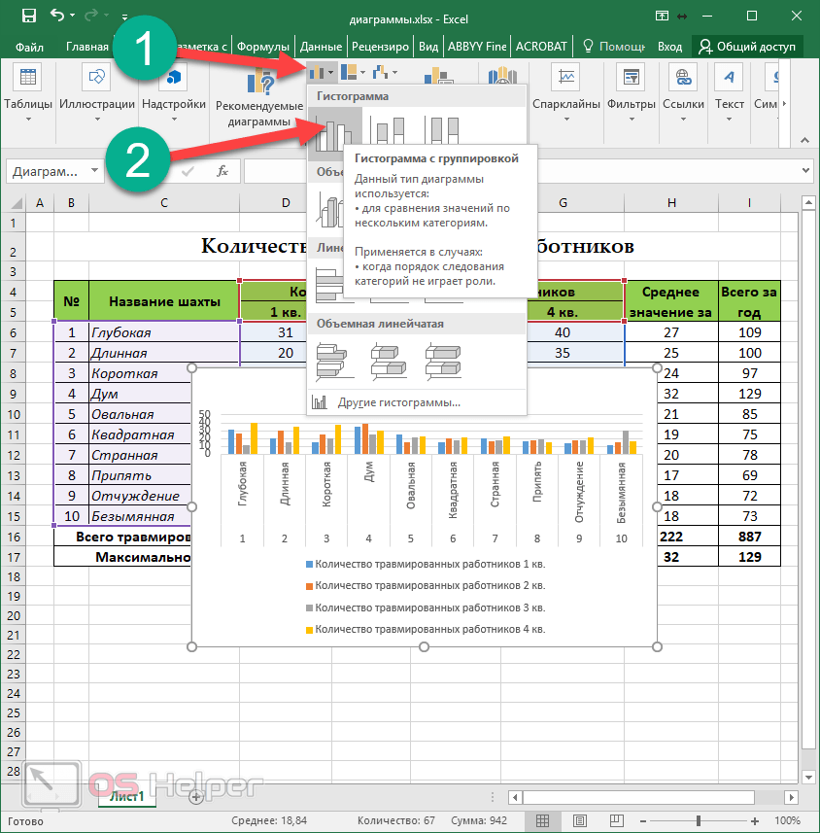Click the Save icon in the title bar

pos(28,17)
